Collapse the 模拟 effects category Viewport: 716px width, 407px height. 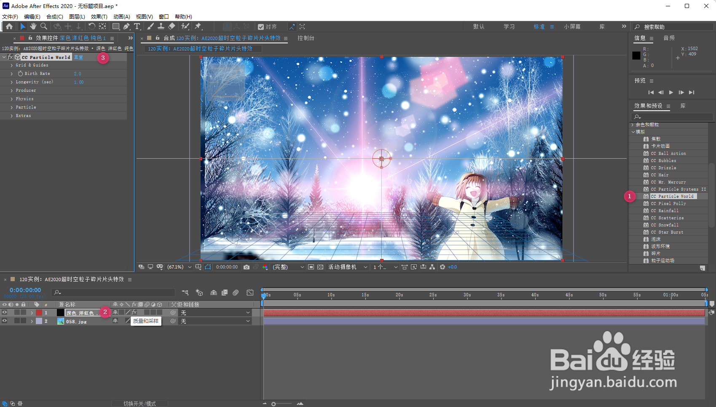633,132
